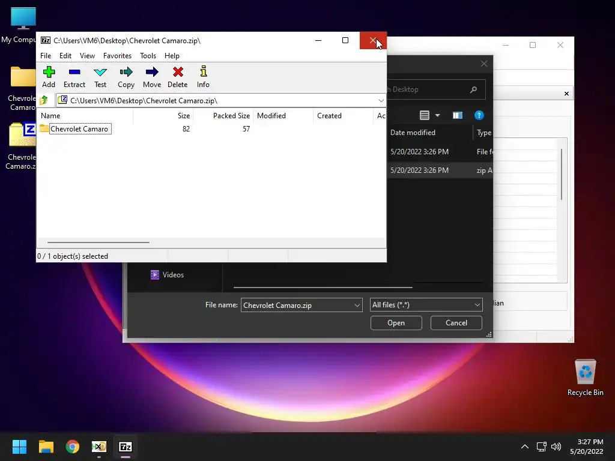615x461 pixels.
Task: Select the Copy toolbar icon
Action: pos(126,77)
